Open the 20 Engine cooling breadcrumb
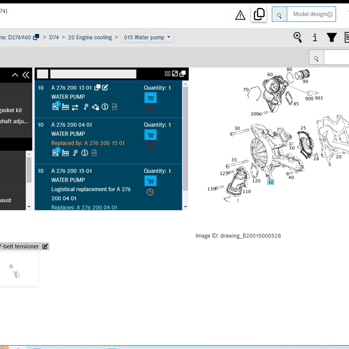The image size is (349, 349). tap(90, 37)
